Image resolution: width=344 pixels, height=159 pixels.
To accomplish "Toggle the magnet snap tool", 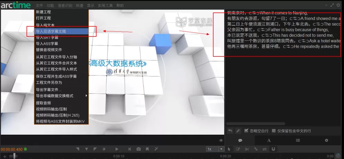I will [273, 149].
